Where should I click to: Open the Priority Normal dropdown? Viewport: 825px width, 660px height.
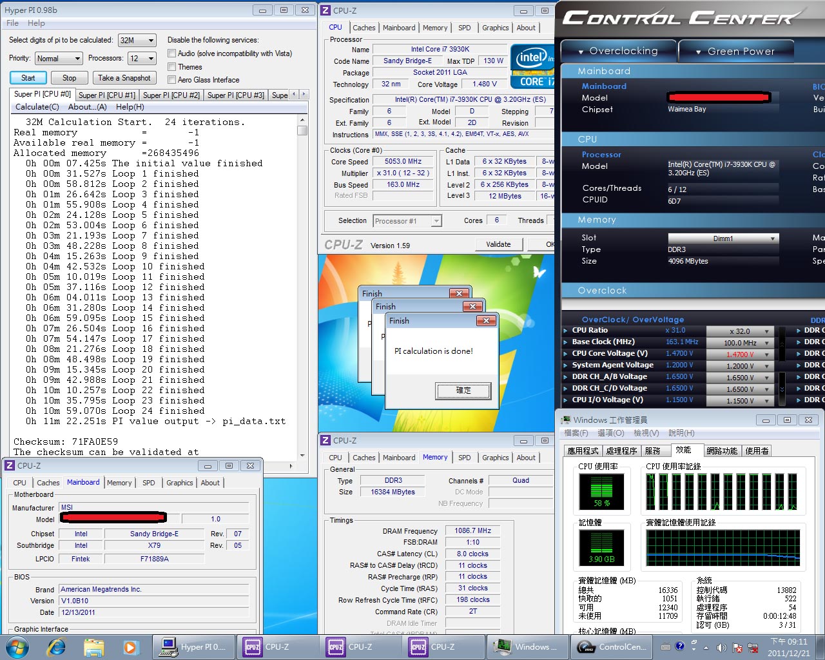click(58, 59)
